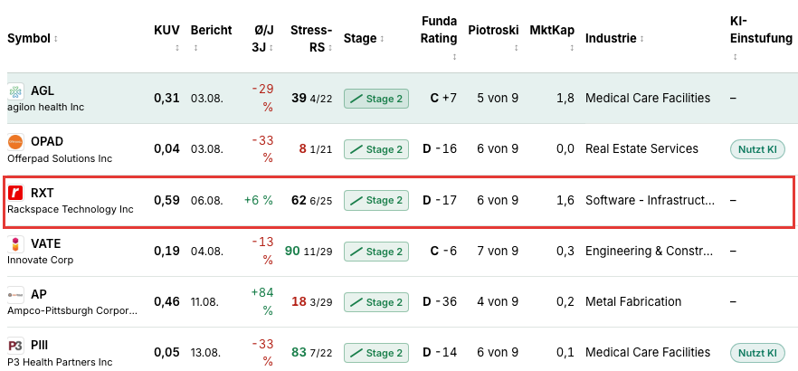Sort table by Symbol column arrow
798x371 pixels.
pos(55,39)
